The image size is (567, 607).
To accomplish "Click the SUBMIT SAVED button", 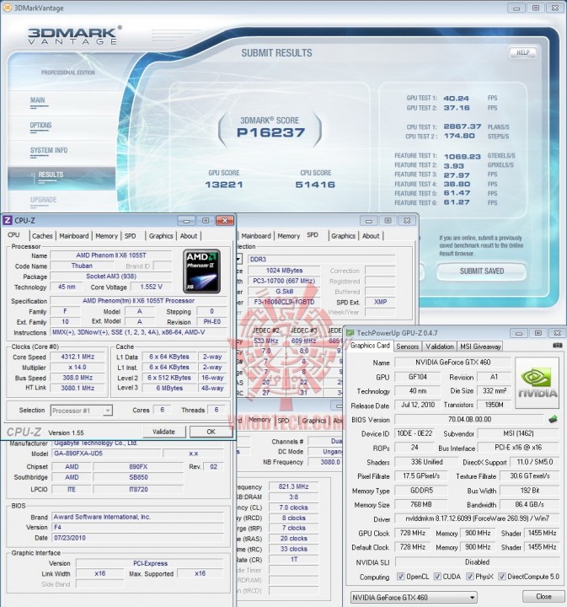I will point(482,271).
